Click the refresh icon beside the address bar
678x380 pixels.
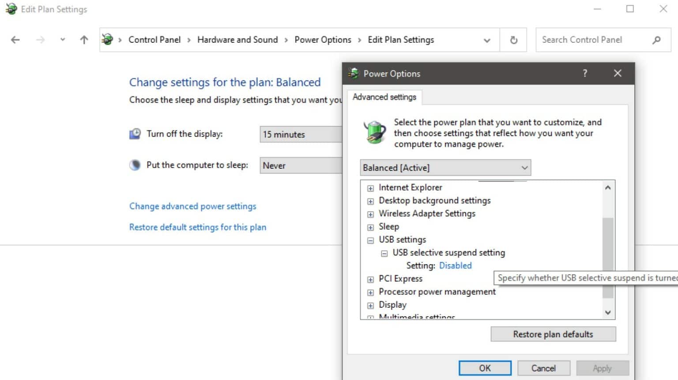pos(513,39)
